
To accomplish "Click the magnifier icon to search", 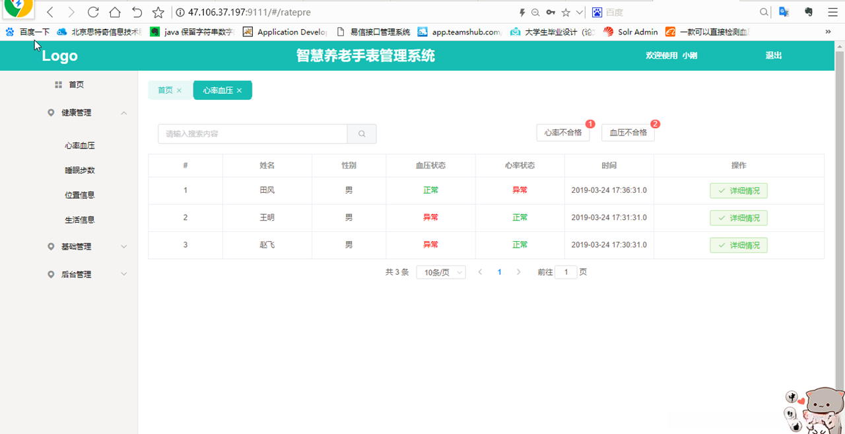I will coord(361,133).
